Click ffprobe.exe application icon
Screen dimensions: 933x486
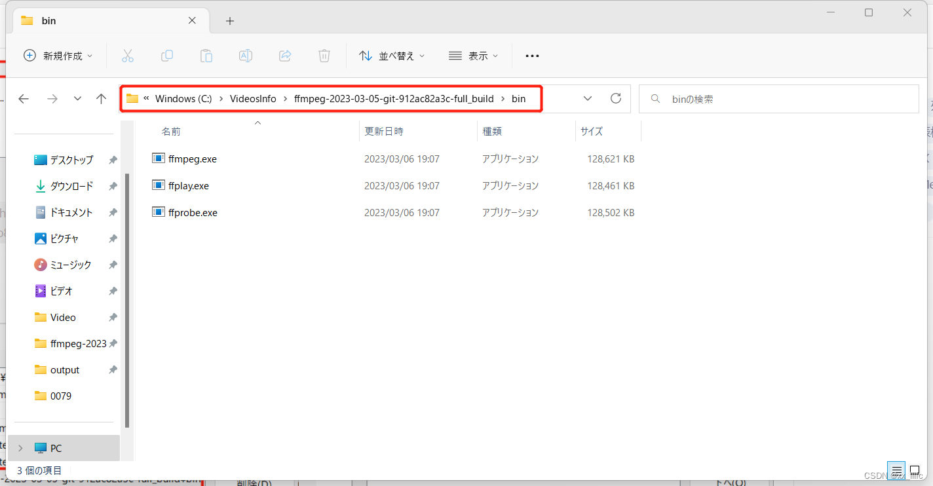point(159,212)
